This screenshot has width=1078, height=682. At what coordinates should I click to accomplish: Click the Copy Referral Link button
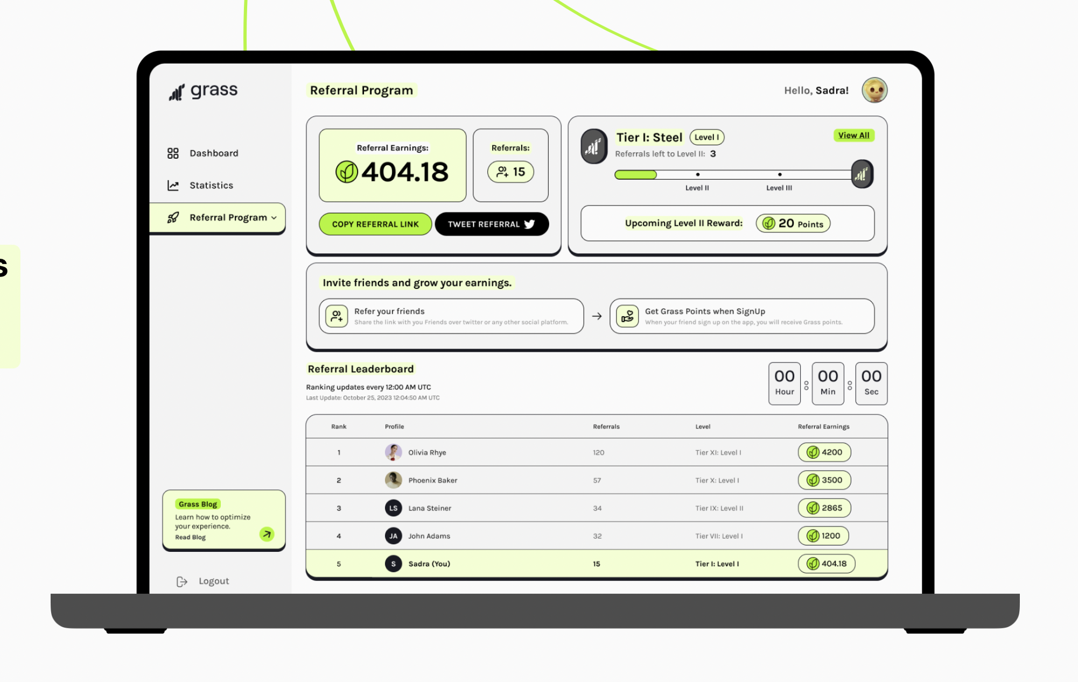coord(375,224)
